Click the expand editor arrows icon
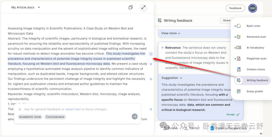 click(x=143, y=8)
